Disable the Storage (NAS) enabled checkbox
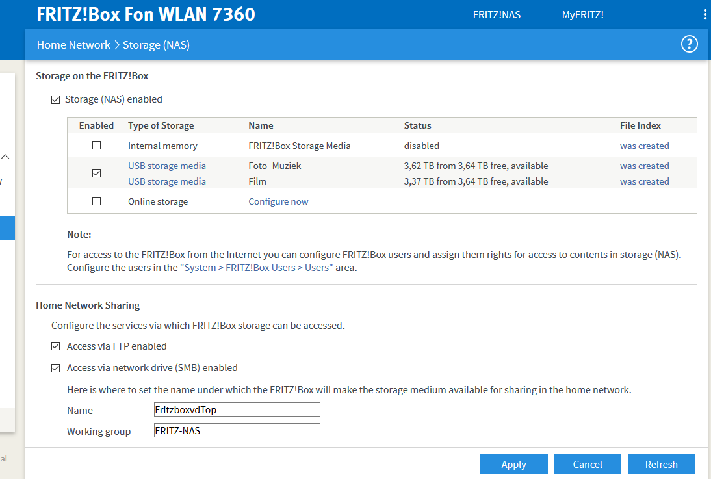 click(x=55, y=100)
